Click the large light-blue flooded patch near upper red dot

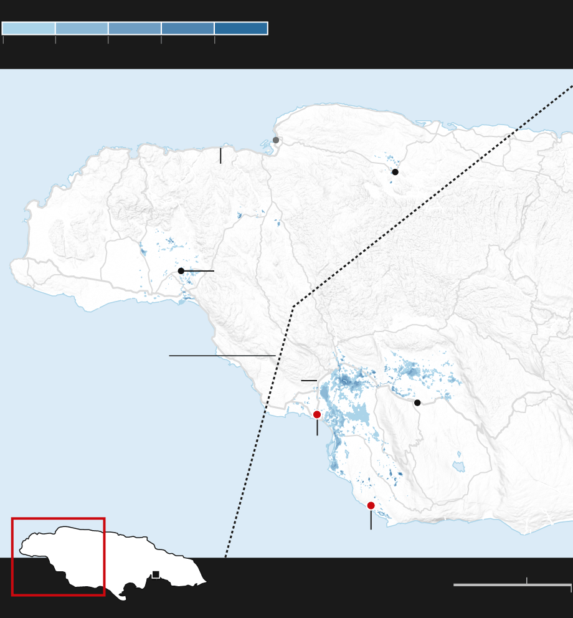coord(357,414)
